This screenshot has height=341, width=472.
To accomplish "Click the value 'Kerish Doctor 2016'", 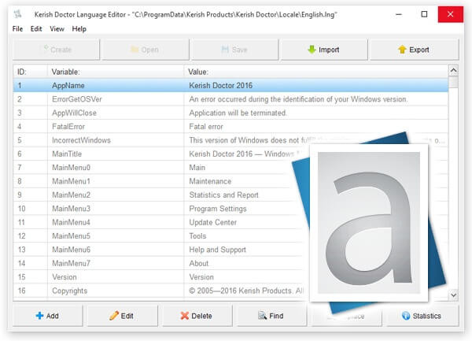I will 220,86.
